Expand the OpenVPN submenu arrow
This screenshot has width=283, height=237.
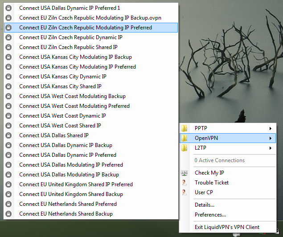[x=271, y=139]
